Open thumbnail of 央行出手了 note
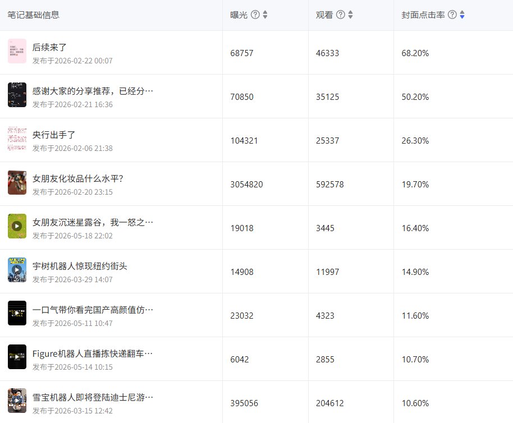513x423 pixels. tap(17, 139)
